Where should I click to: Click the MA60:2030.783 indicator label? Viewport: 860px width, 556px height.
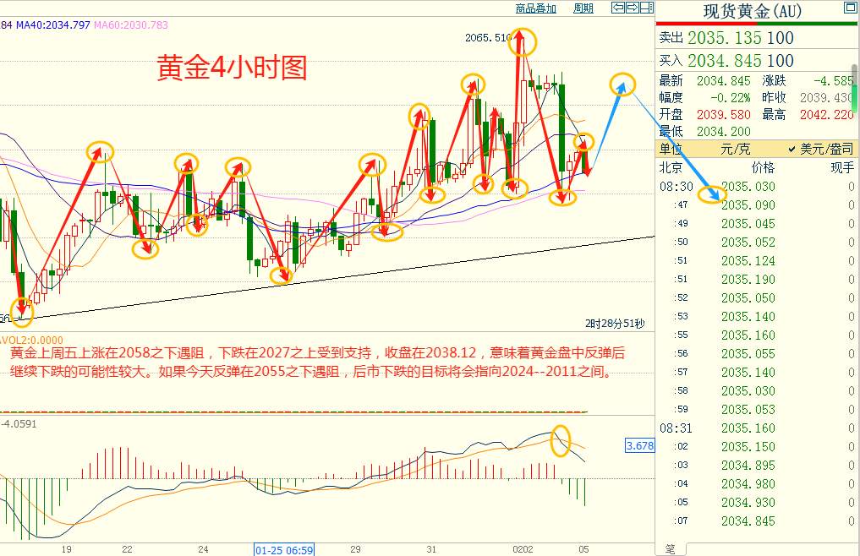pos(131,25)
